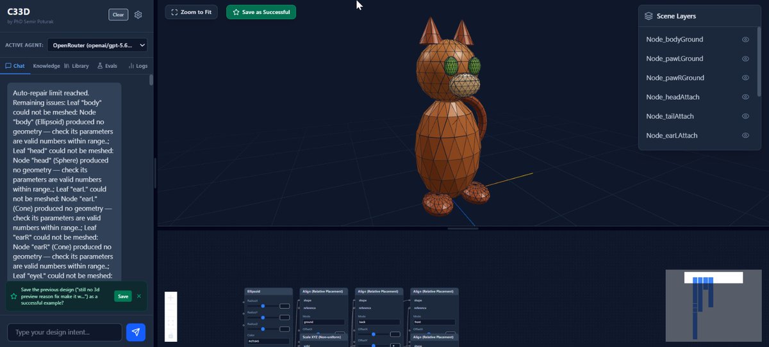Open the Mode field showing front
This screenshot has height=347, width=769.
tap(434, 322)
